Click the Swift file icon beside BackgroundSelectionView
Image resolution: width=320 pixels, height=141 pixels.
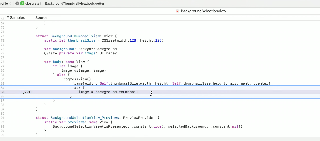178,11
